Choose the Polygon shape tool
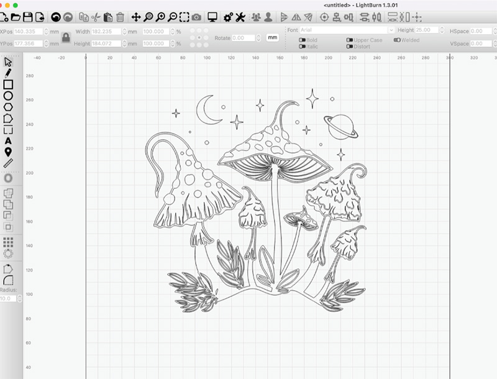 tap(8, 118)
